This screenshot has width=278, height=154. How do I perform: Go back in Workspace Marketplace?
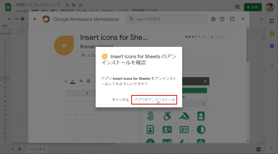click(35, 19)
